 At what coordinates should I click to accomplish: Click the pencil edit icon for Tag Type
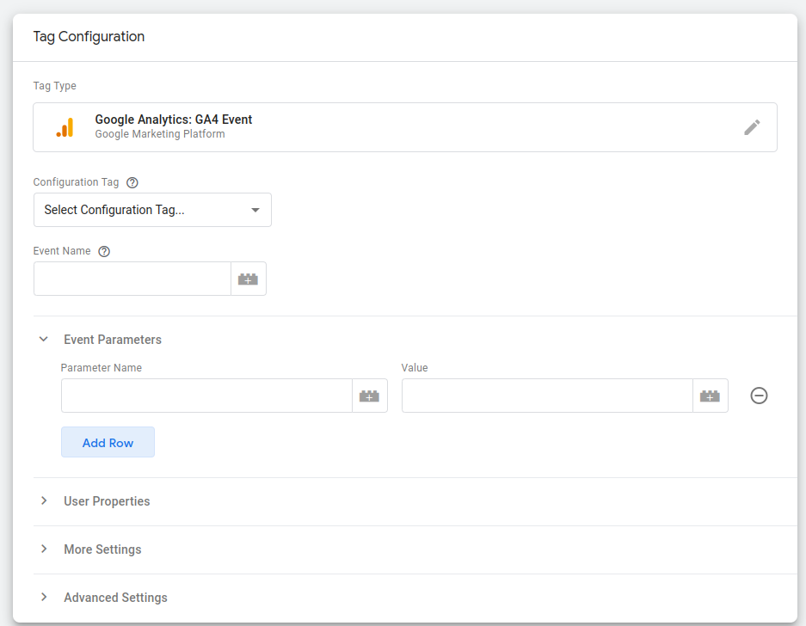click(752, 127)
